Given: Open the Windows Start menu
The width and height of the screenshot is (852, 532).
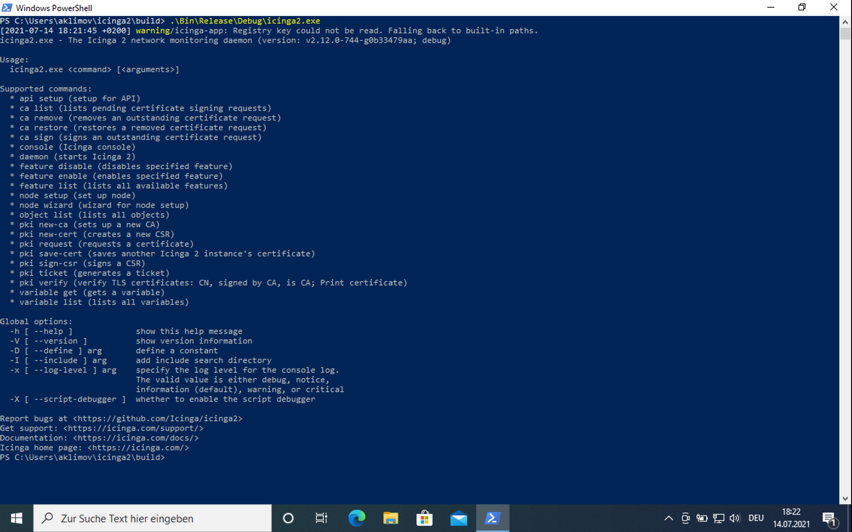Looking at the screenshot, I should 16,518.
